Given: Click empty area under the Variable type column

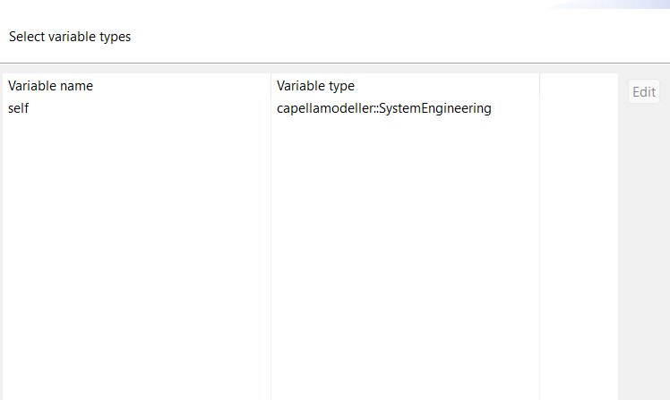Looking at the screenshot, I should pyautogui.click(x=403, y=251).
